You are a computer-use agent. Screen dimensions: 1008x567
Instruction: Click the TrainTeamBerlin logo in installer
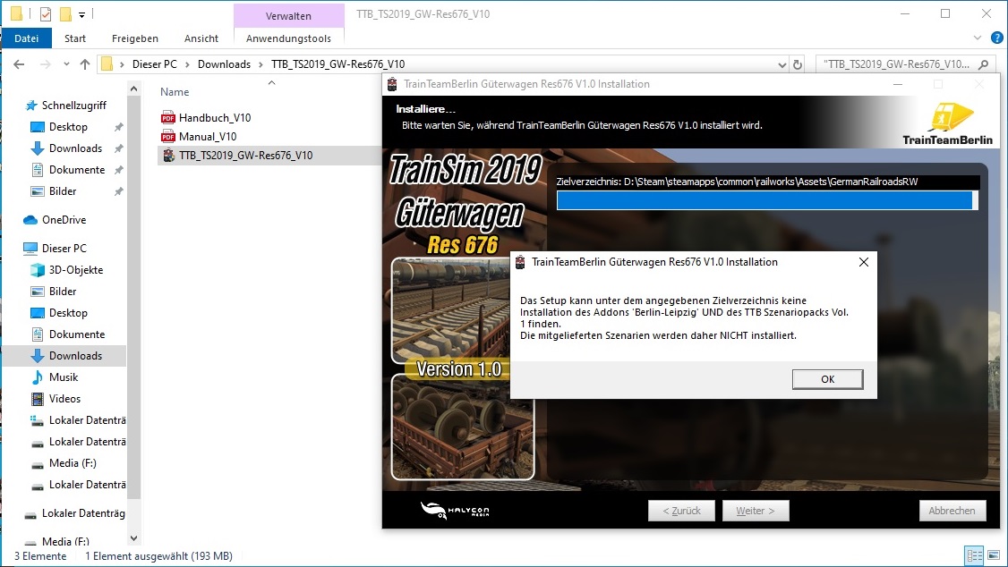pyautogui.click(x=948, y=123)
